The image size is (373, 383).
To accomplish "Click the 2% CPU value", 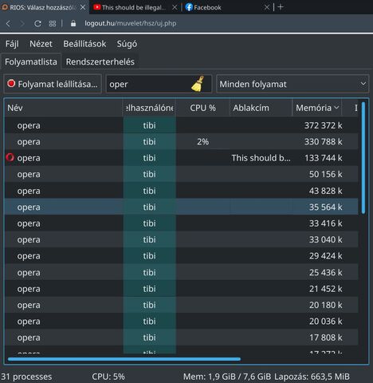I will click(x=202, y=142).
